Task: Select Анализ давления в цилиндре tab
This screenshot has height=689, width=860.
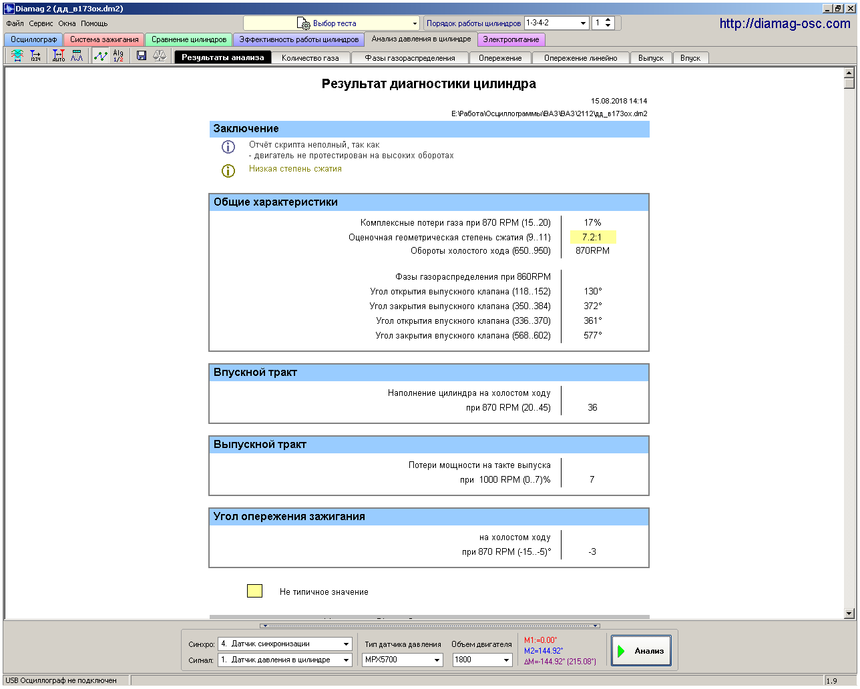Action: [x=421, y=39]
